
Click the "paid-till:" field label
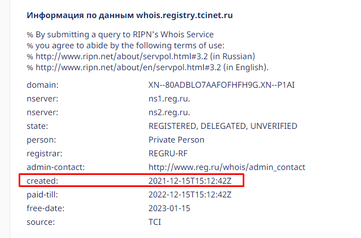tap(42, 195)
